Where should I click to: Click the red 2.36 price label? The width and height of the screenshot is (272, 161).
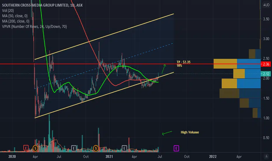point(266,64)
